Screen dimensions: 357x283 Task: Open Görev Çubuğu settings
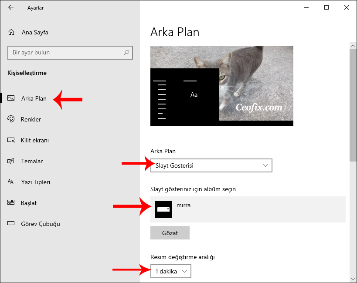(70, 224)
